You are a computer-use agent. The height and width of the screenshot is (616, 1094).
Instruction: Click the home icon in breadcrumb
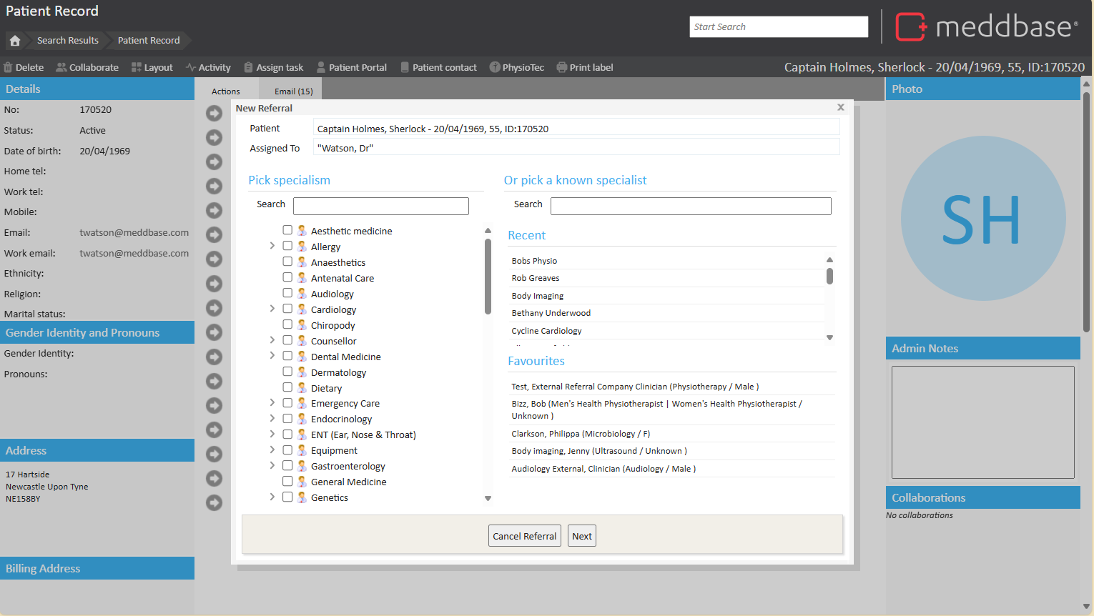(15, 41)
